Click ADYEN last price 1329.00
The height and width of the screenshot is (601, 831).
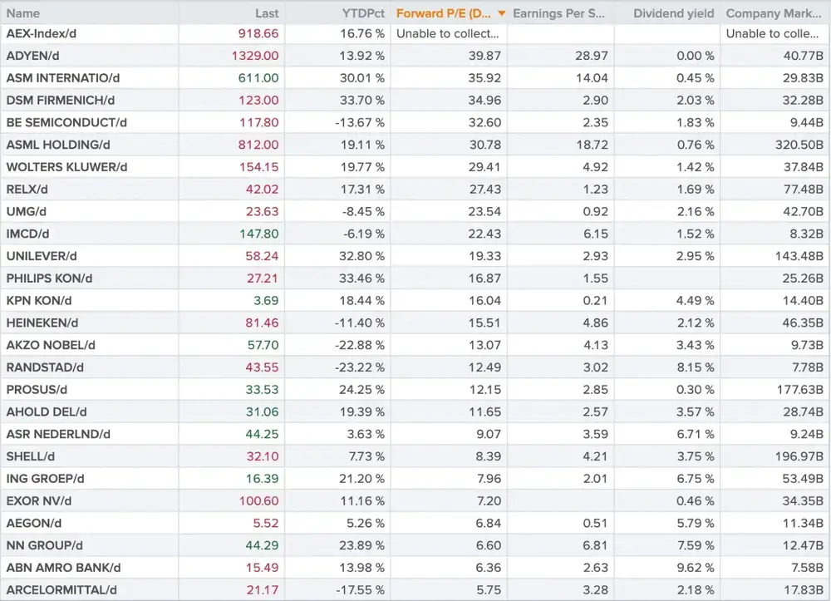point(255,56)
